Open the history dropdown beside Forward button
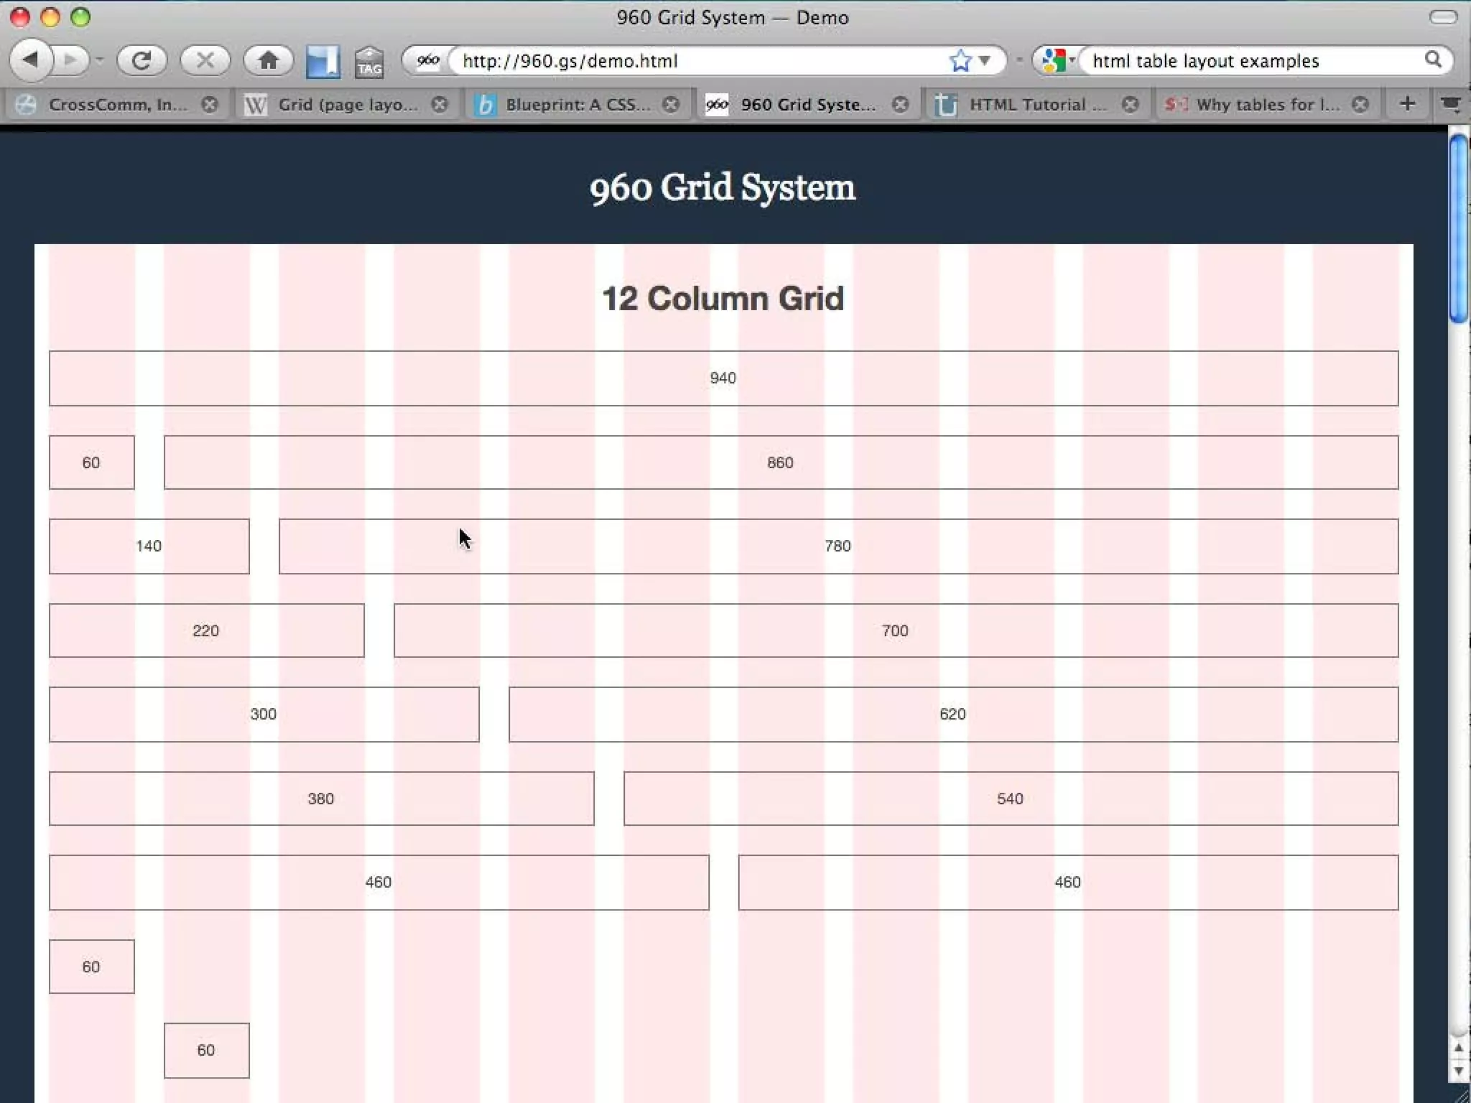Viewport: 1471px width, 1103px height. click(100, 60)
